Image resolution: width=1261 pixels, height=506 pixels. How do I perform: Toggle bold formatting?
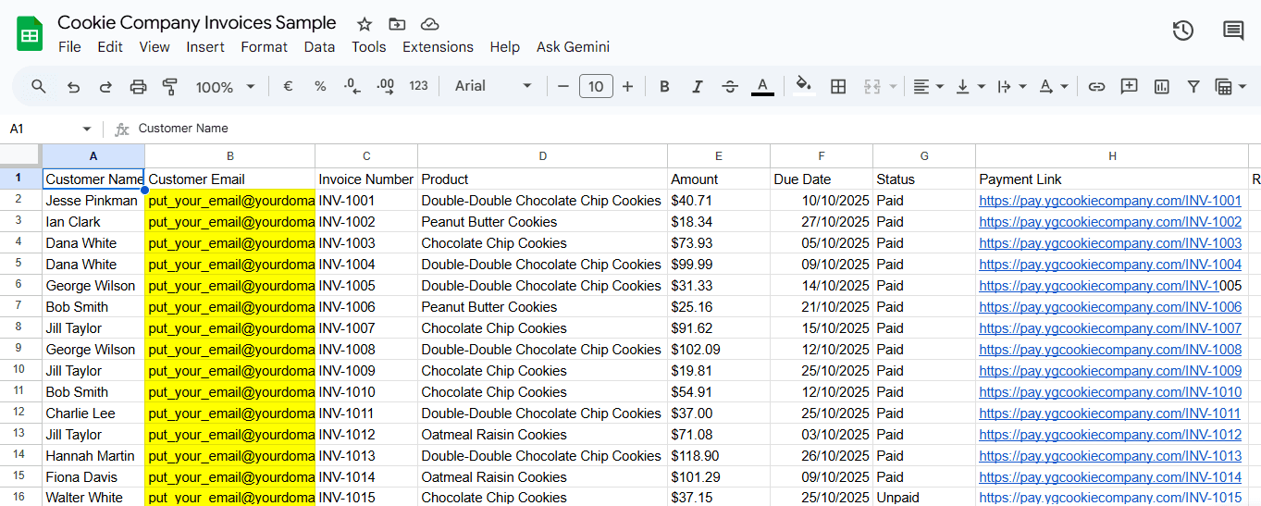coord(664,87)
